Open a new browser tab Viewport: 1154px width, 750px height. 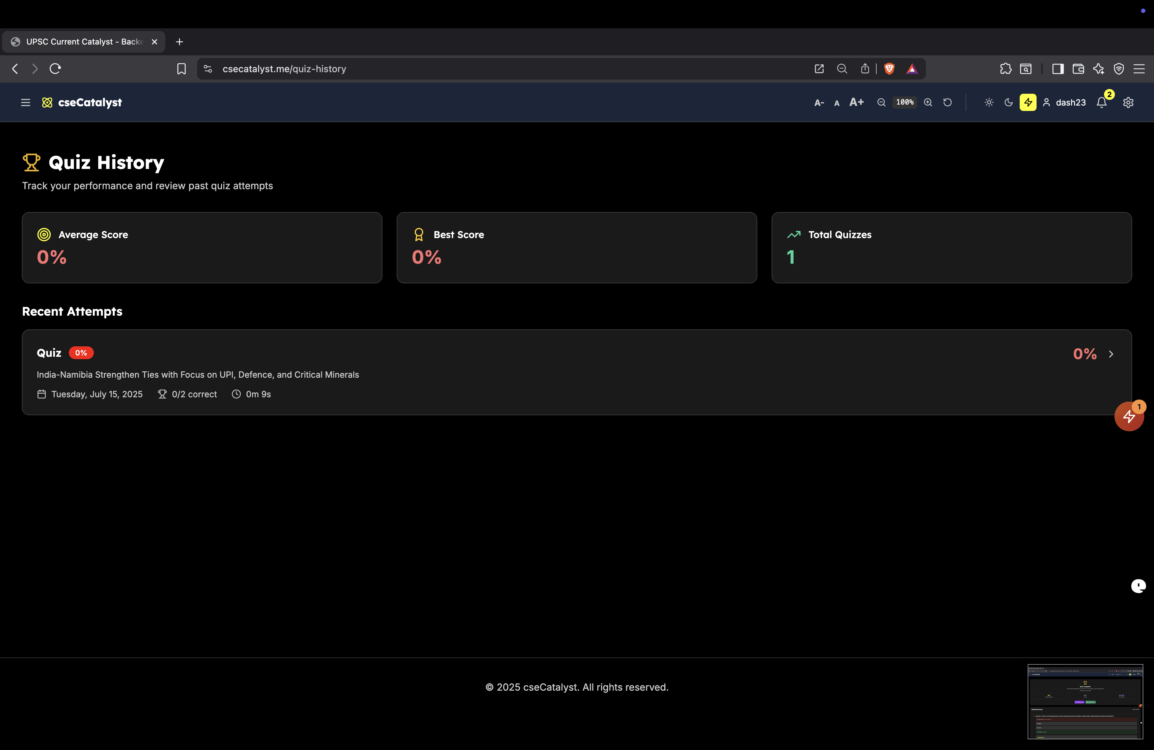tap(180, 42)
